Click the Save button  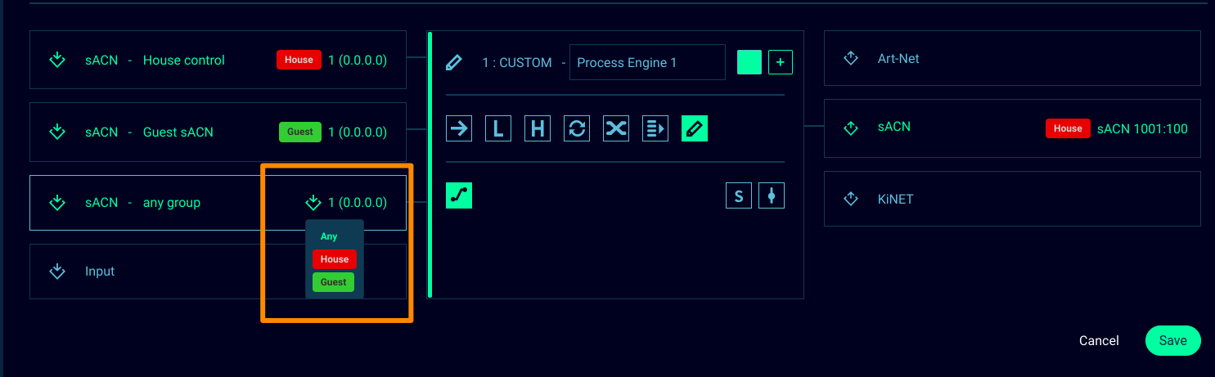point(1172,341)
